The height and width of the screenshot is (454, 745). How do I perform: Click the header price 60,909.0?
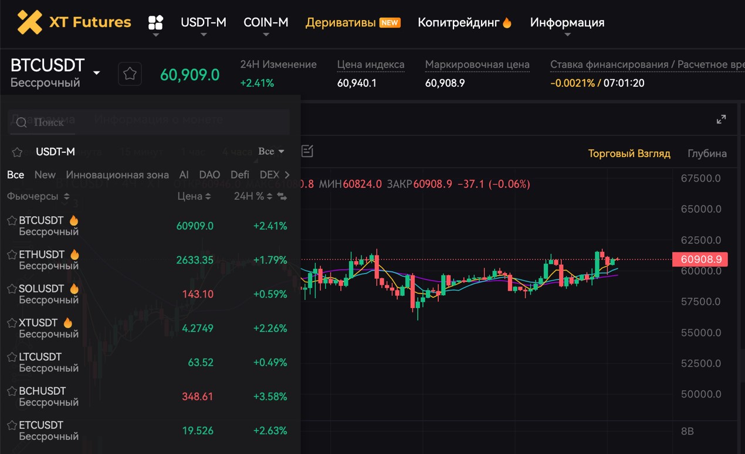coord(190,75)
